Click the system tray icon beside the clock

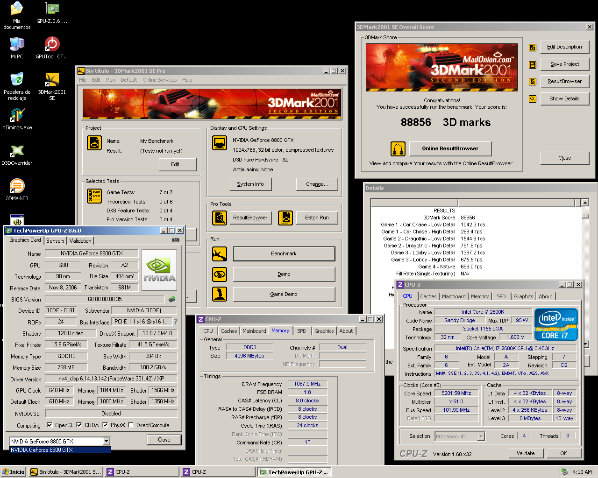pyautogui.click(x=565, y=472)
